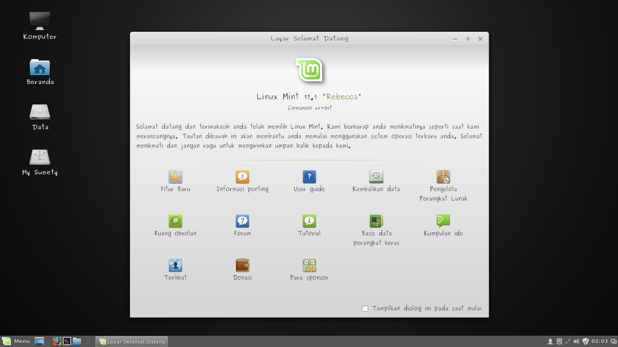Open the Mint Menu on the panel

(16, 341)
